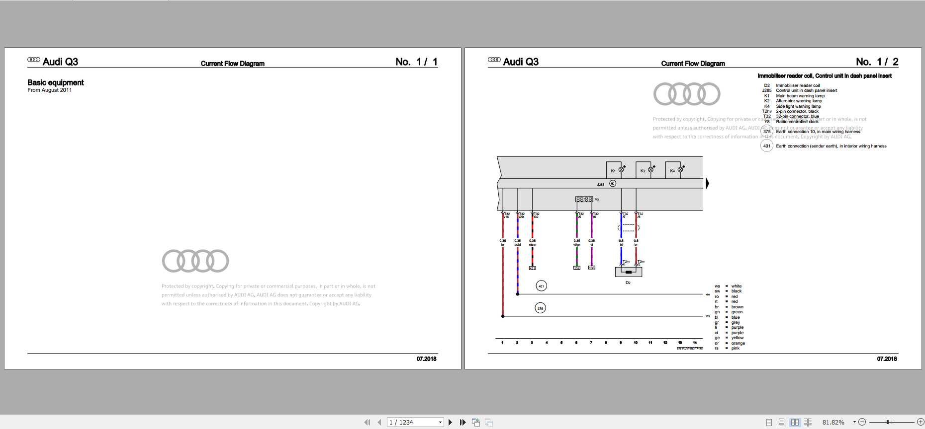The height and width of the screenshot is (429, 925).
Task: Click the next view icon
Action: click(489, 422)
